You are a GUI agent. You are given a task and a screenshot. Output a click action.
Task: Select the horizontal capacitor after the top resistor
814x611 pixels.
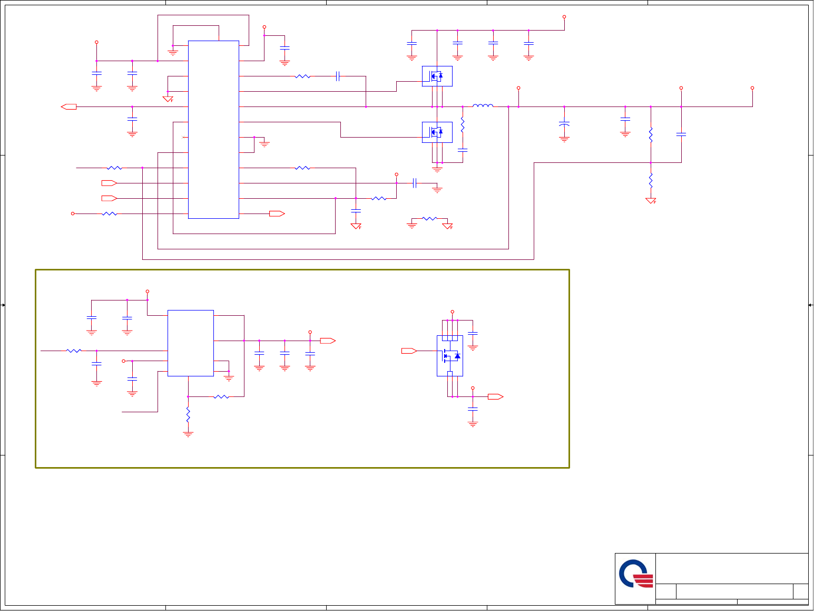coord(338,76)
